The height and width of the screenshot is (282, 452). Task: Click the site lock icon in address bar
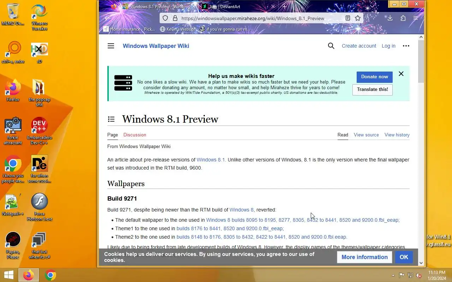pyautogui.click(x=175, y=18)
